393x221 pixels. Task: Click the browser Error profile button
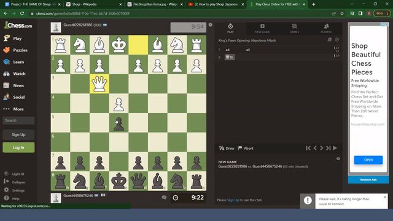pyautogui.click(x=382, y=14)
